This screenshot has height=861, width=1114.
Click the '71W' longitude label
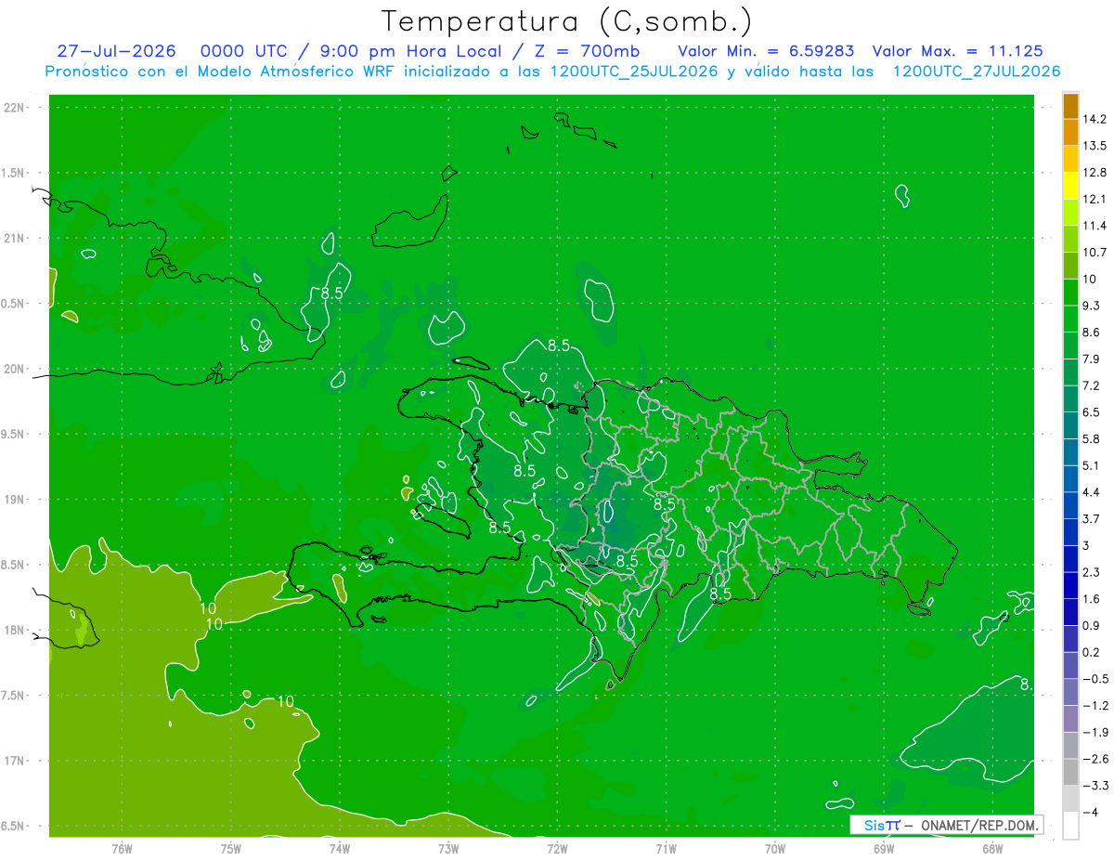pyautogui.click(x=666, y=849)
